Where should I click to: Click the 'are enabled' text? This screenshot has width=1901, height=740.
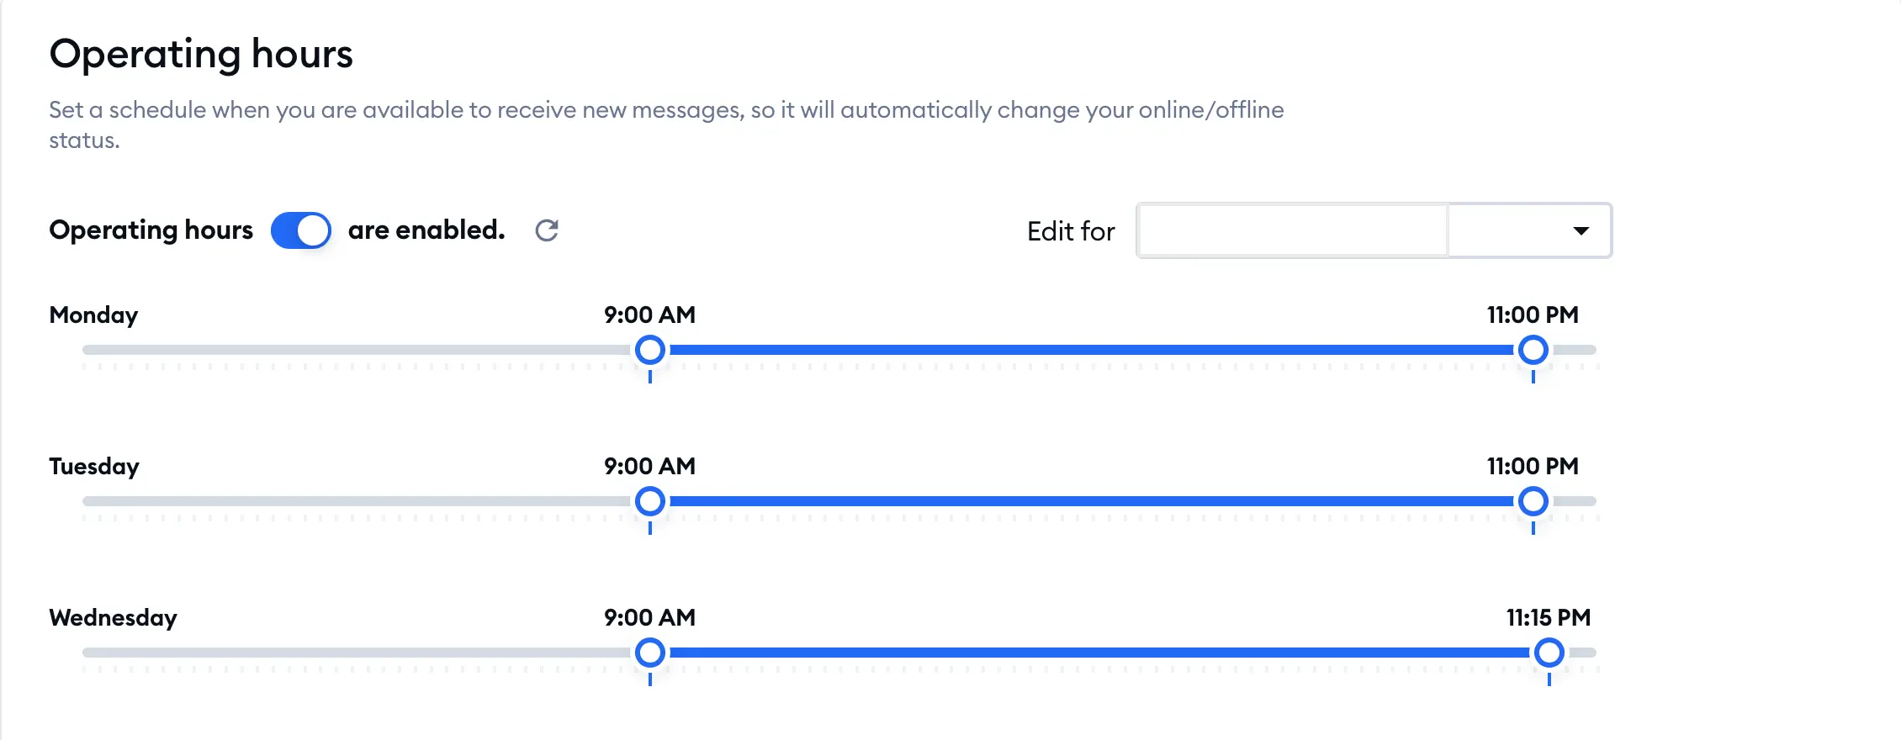tap(426, 230)
